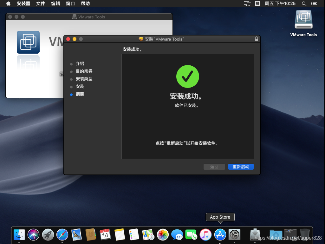
Task: Open the 拼 input method menu
Action: point(257,3)
